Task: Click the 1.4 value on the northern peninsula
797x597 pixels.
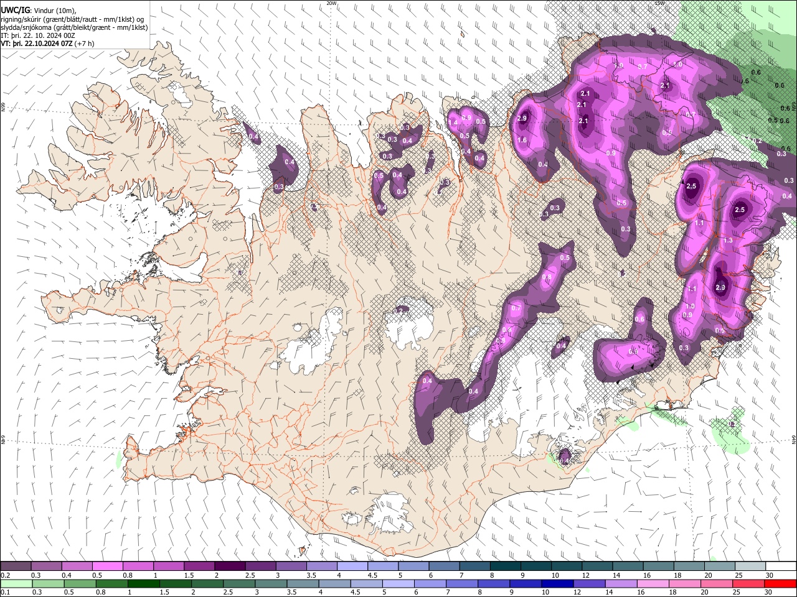Action: point(453,123)
